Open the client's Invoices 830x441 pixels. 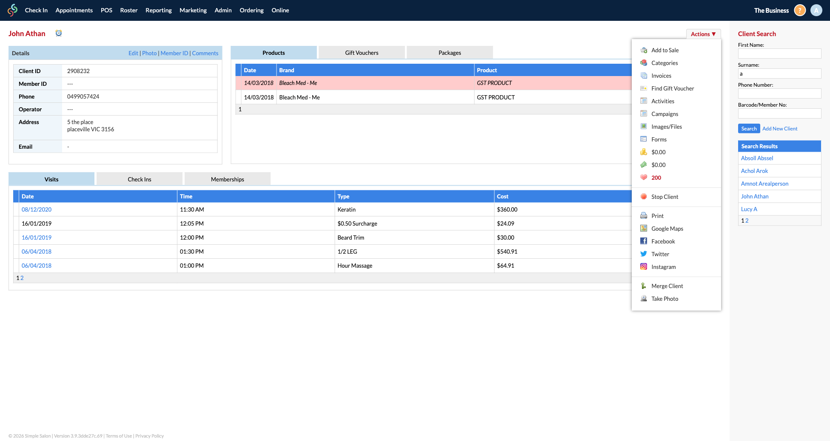coord(661,75)
